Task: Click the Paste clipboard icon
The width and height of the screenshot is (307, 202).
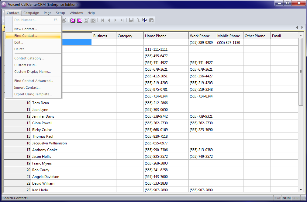Action: [151, 20]
